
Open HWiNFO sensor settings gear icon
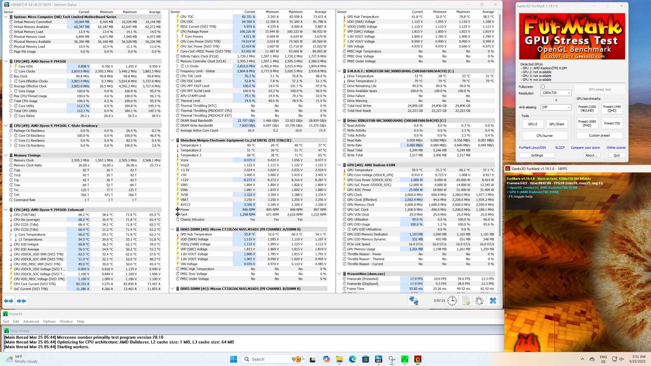[x=479, y=301]
